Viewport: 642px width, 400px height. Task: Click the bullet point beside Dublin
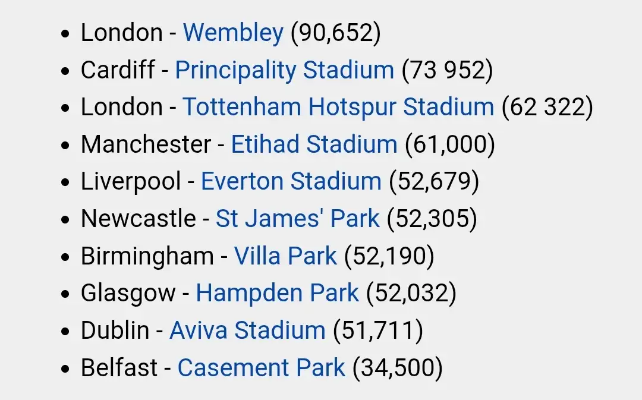point(65,331)
